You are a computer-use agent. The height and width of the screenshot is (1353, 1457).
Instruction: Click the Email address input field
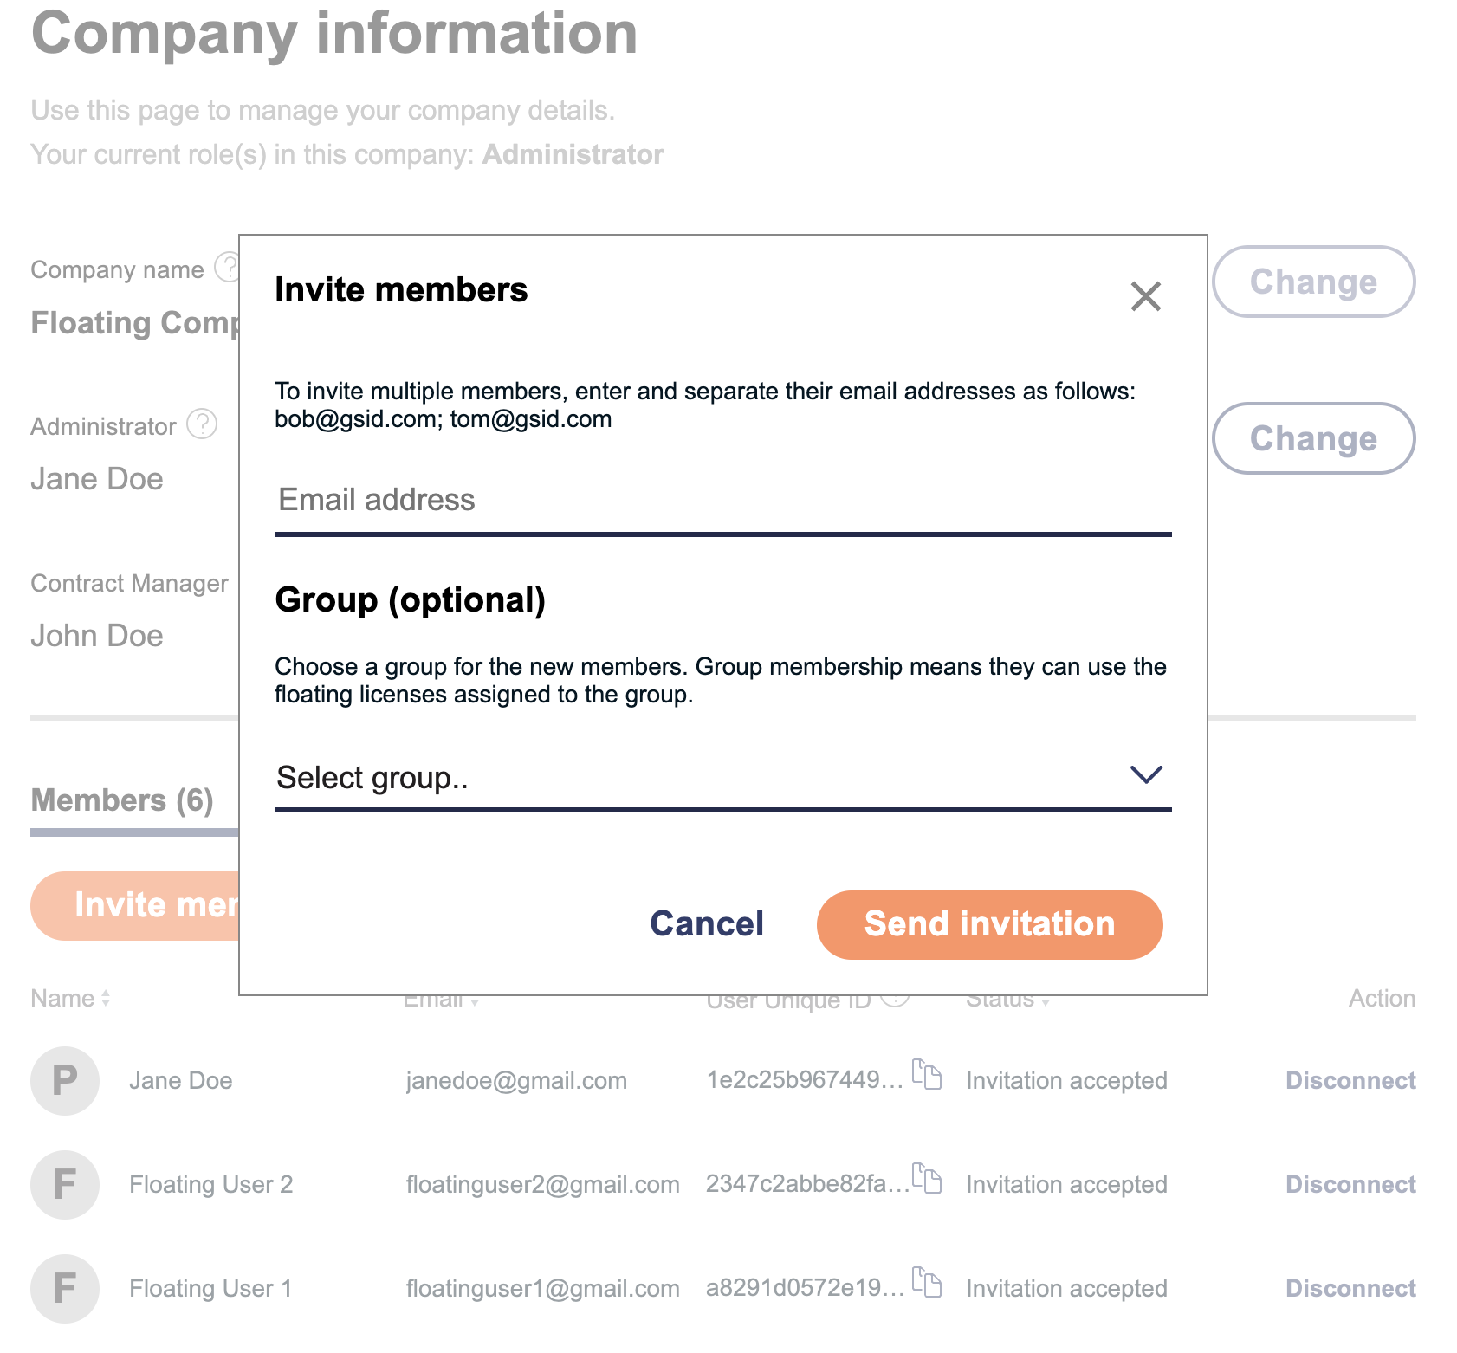point(722,501)
